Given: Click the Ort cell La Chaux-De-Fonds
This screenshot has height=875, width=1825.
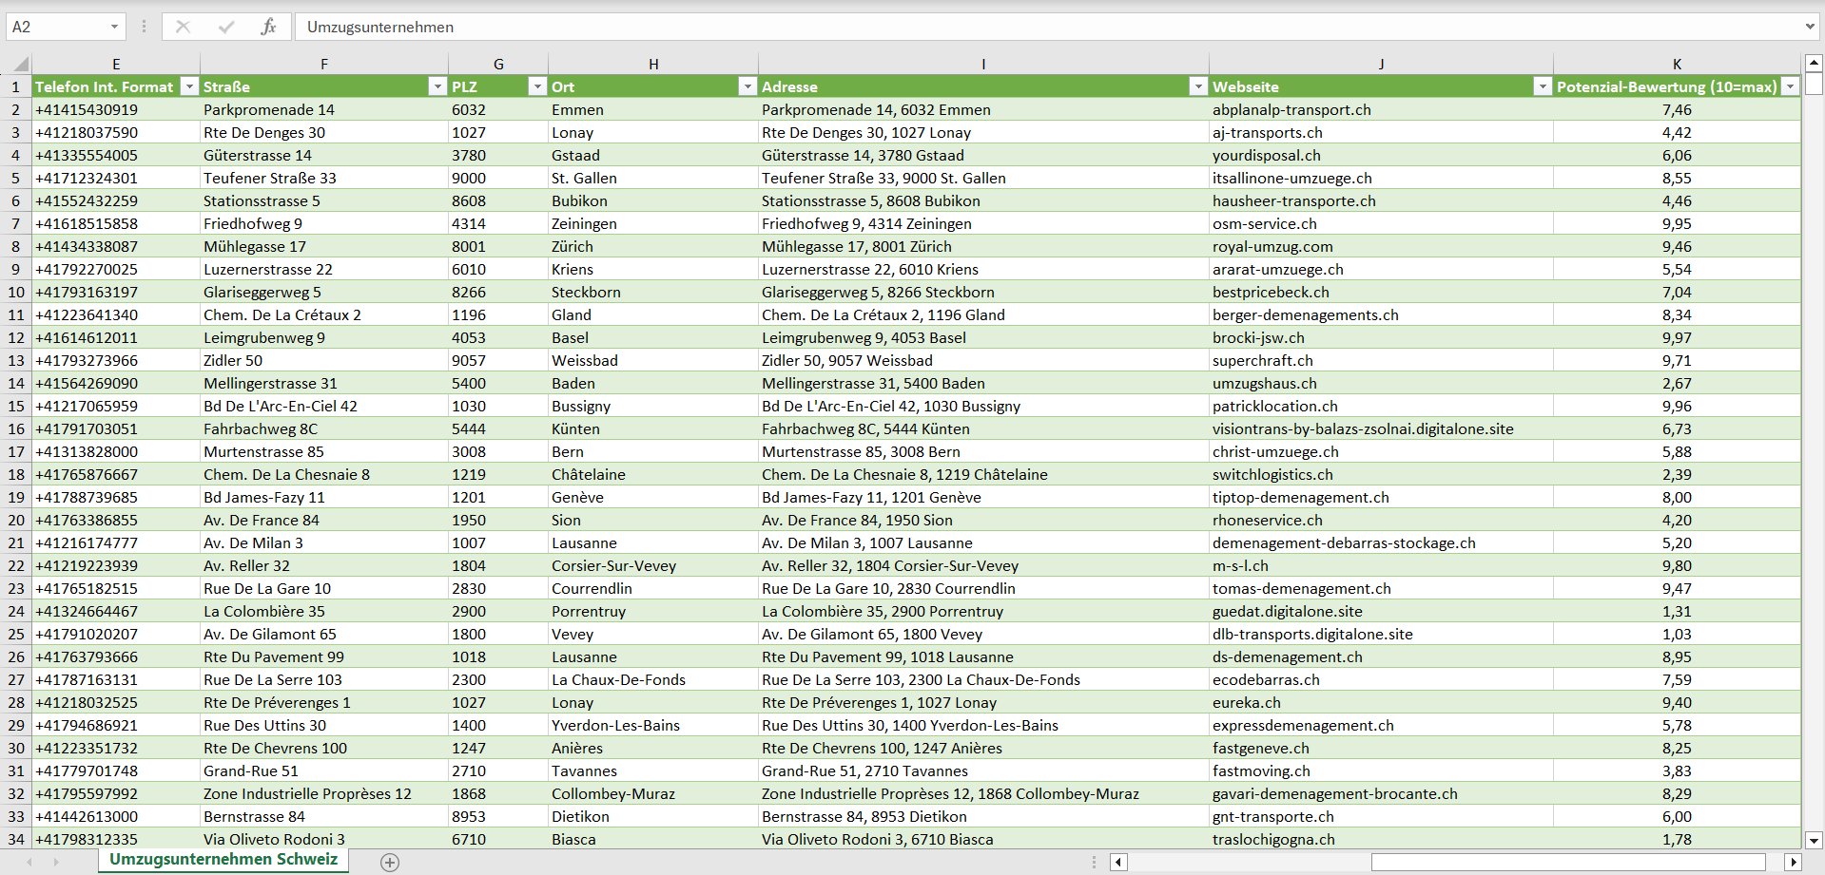Looking at the screenshot, I should tap(653, 679).
